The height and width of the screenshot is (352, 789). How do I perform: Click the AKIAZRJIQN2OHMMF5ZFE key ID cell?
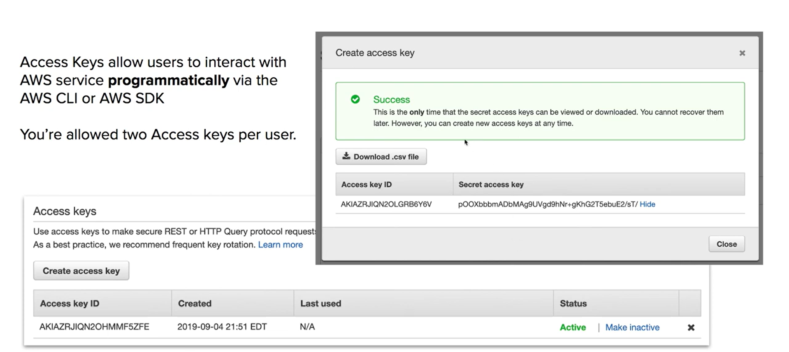point(94,327)
